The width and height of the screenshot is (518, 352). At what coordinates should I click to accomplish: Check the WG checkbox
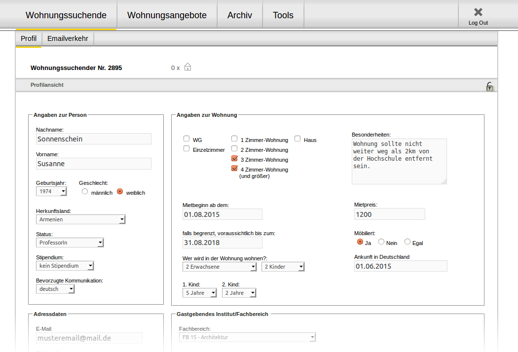tap(186, 139)
